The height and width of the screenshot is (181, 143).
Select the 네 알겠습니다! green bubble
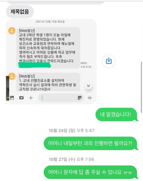click(x=116, y=114)
